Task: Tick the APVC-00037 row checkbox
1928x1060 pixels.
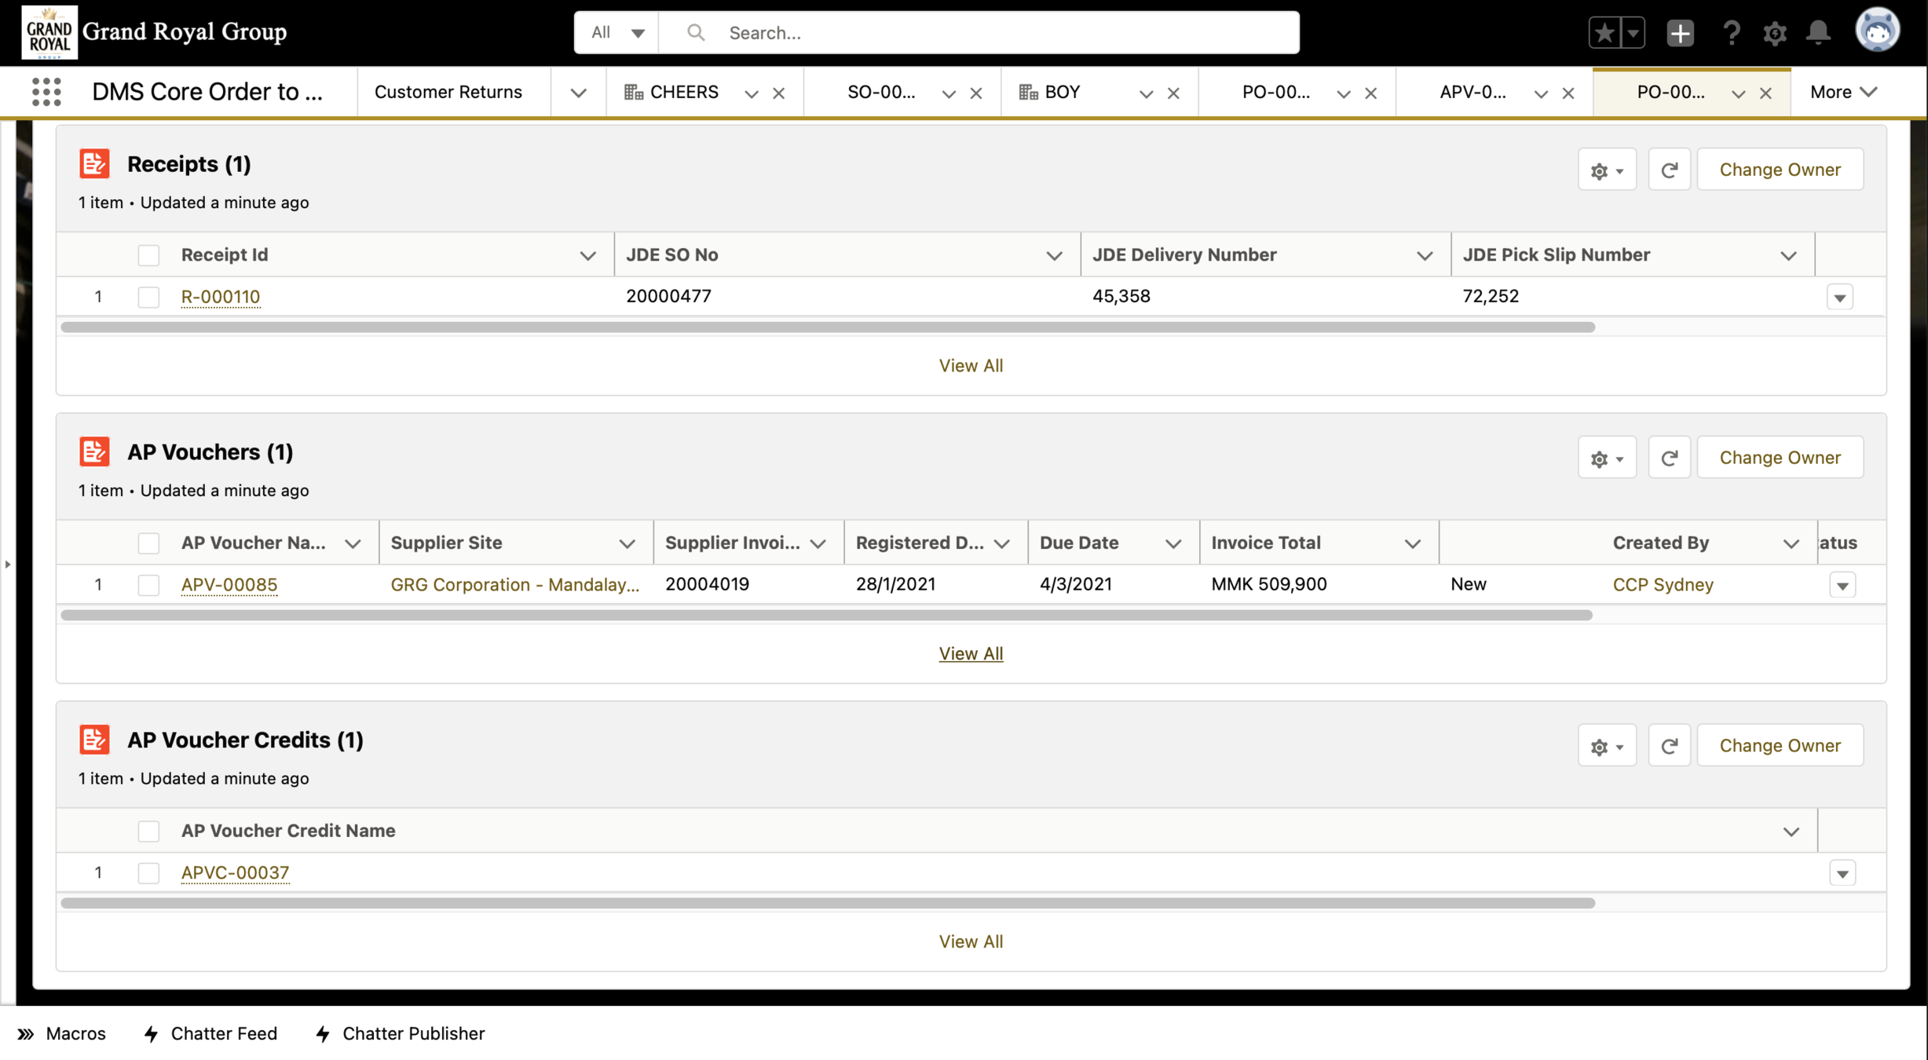Action: (x=148, y=873)
